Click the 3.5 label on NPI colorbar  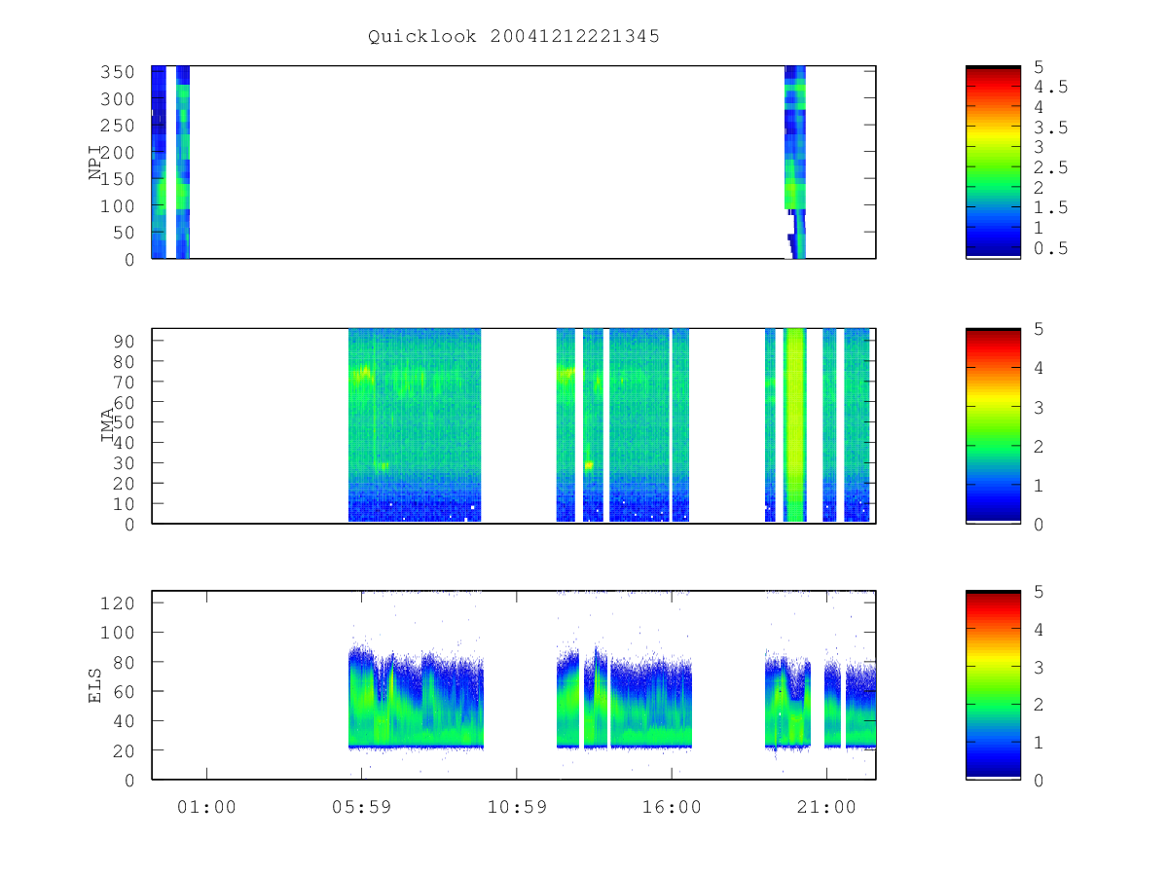[x=1050, y=128]
